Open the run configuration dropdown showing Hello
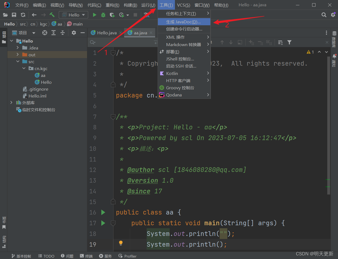 coord(73,15)
